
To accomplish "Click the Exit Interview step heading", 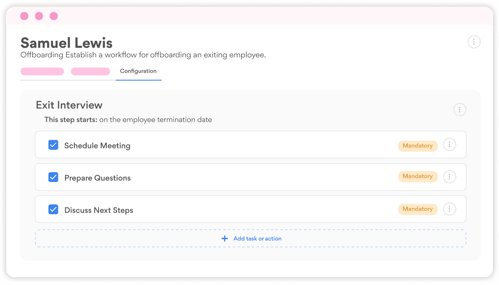I will pyautogui.click(x=69, y=105).
